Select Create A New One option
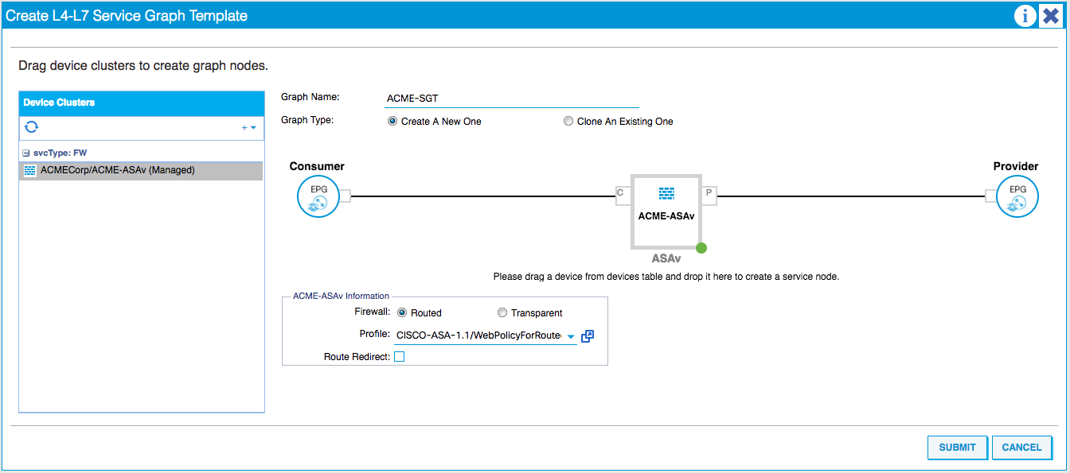The width and height of the screenshot is (1070, 473). click(x=392, y=122)
